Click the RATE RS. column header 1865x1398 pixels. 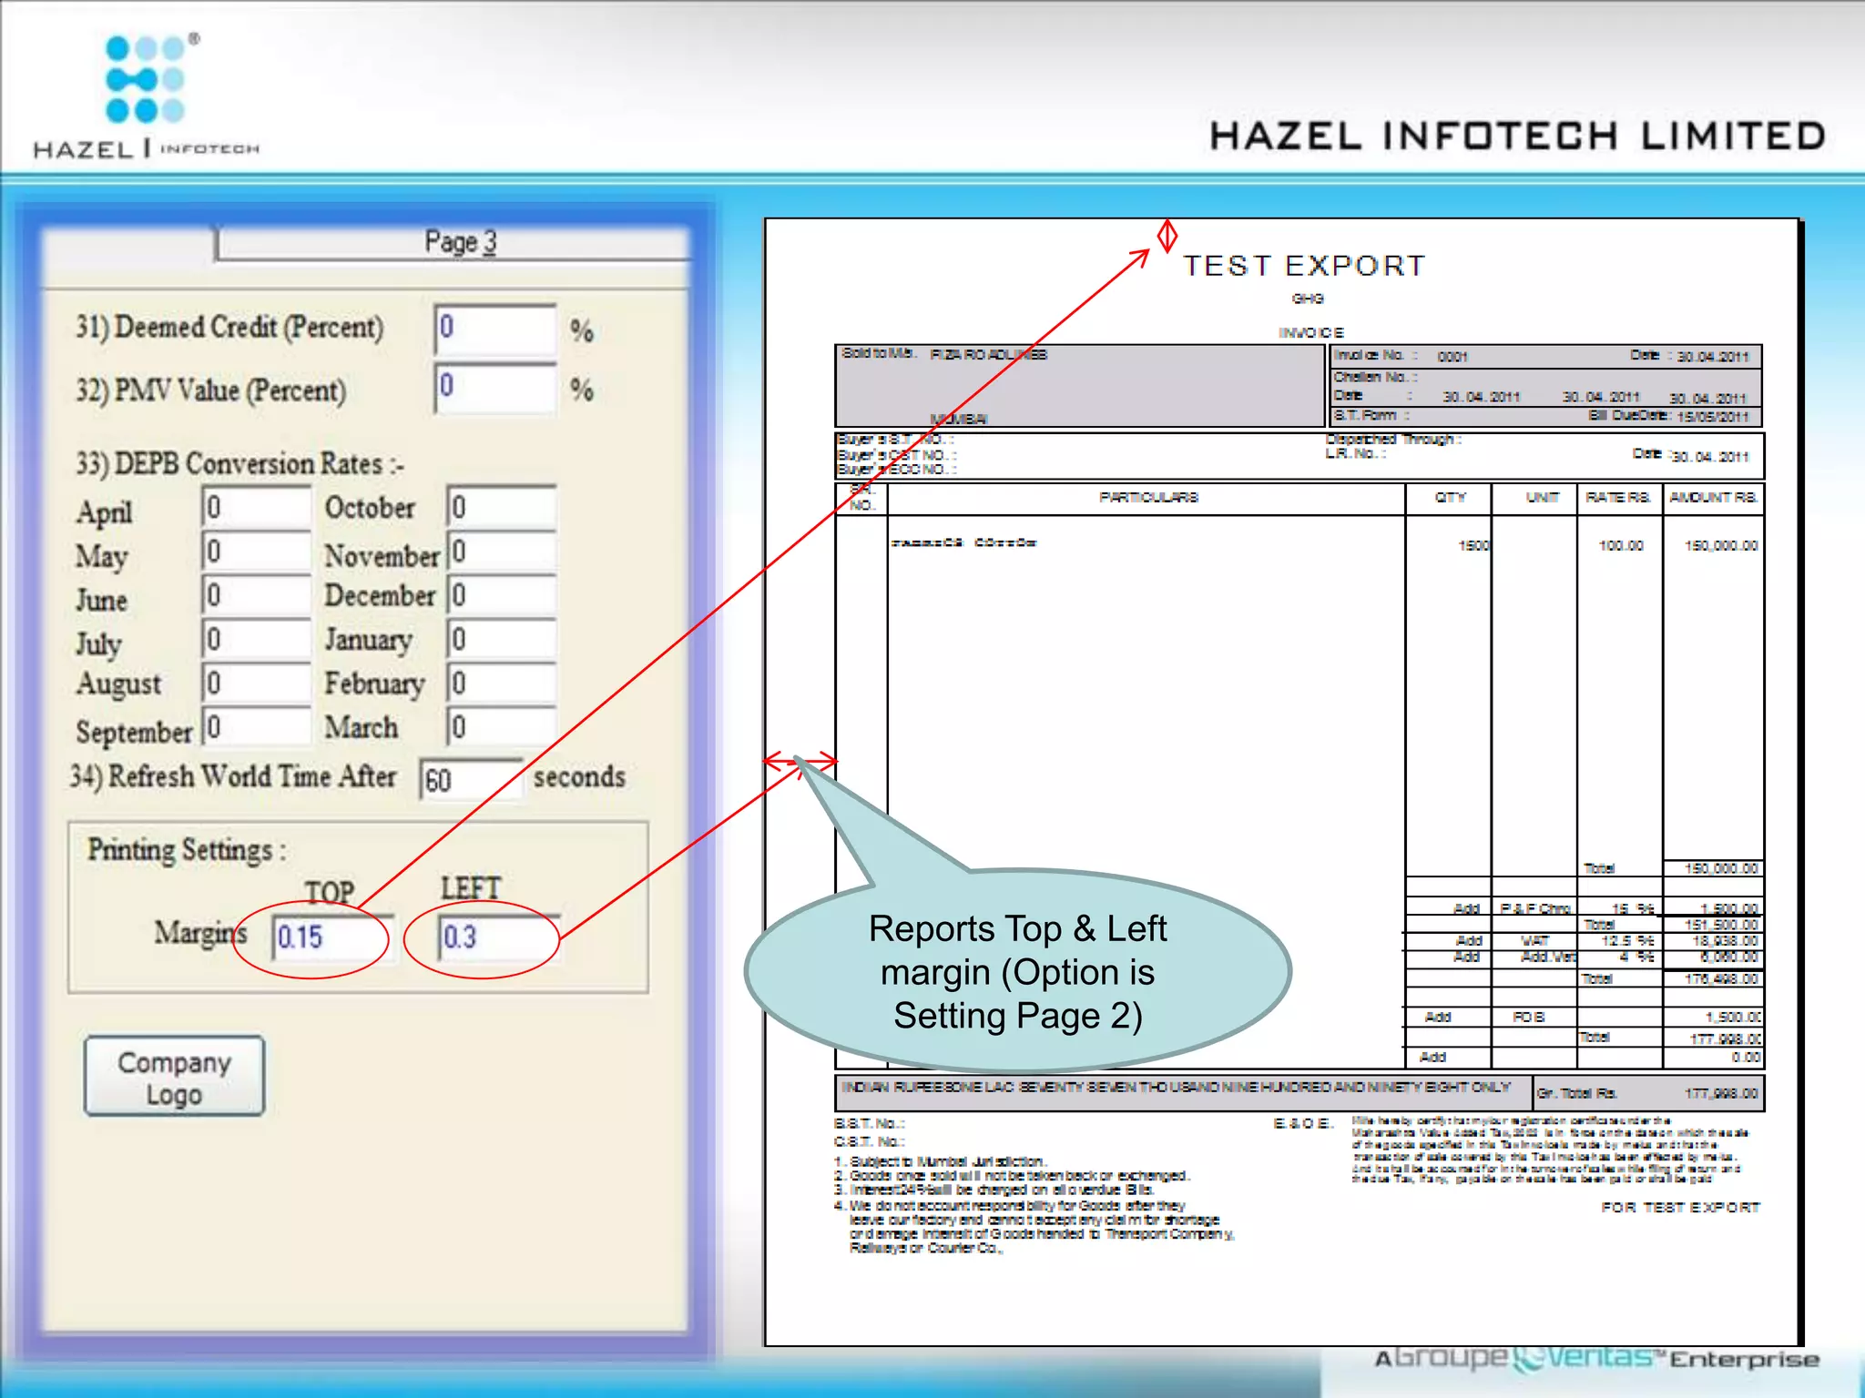[x=1618, y=498]
